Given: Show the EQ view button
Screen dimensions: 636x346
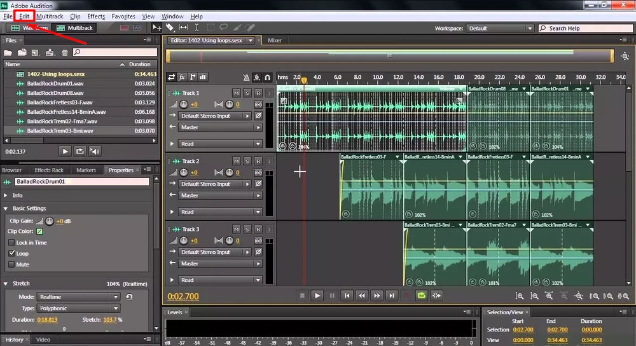Looking at the screenshot, I should 202,77.
